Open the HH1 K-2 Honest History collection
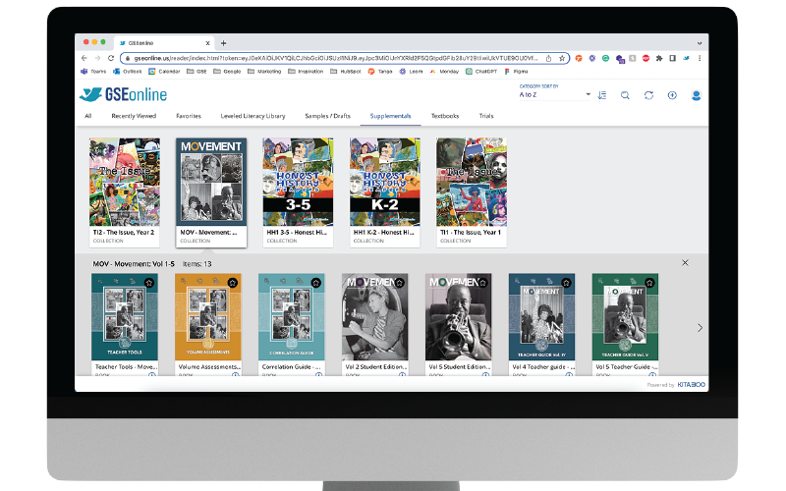The height and width of the screenshot is (491, 786). [x=385, y=192]
